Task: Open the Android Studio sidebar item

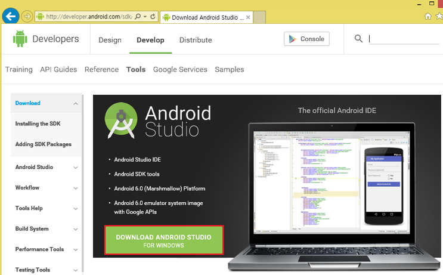Action: coord(34,167)
